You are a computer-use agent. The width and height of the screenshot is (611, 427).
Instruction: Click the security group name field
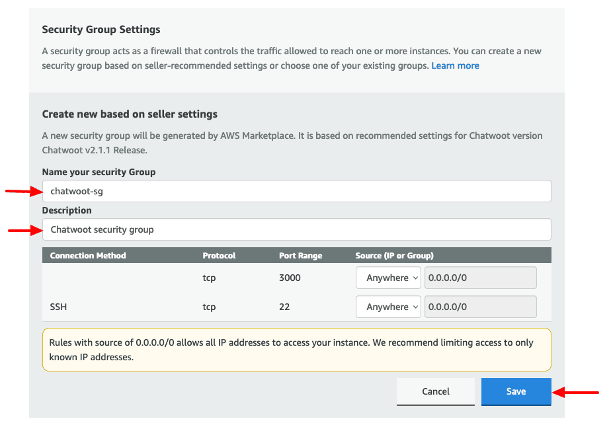click(296, 191)
